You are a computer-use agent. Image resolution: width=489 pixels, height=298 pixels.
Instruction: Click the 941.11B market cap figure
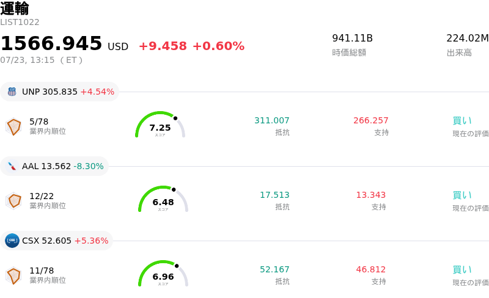click(353, 38)
